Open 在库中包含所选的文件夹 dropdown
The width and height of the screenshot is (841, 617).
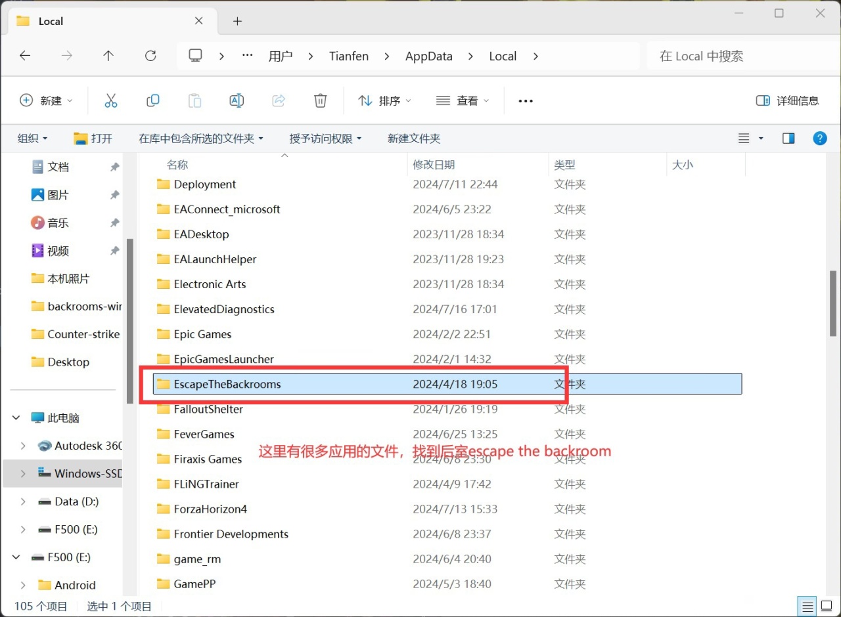pos(201,138)
